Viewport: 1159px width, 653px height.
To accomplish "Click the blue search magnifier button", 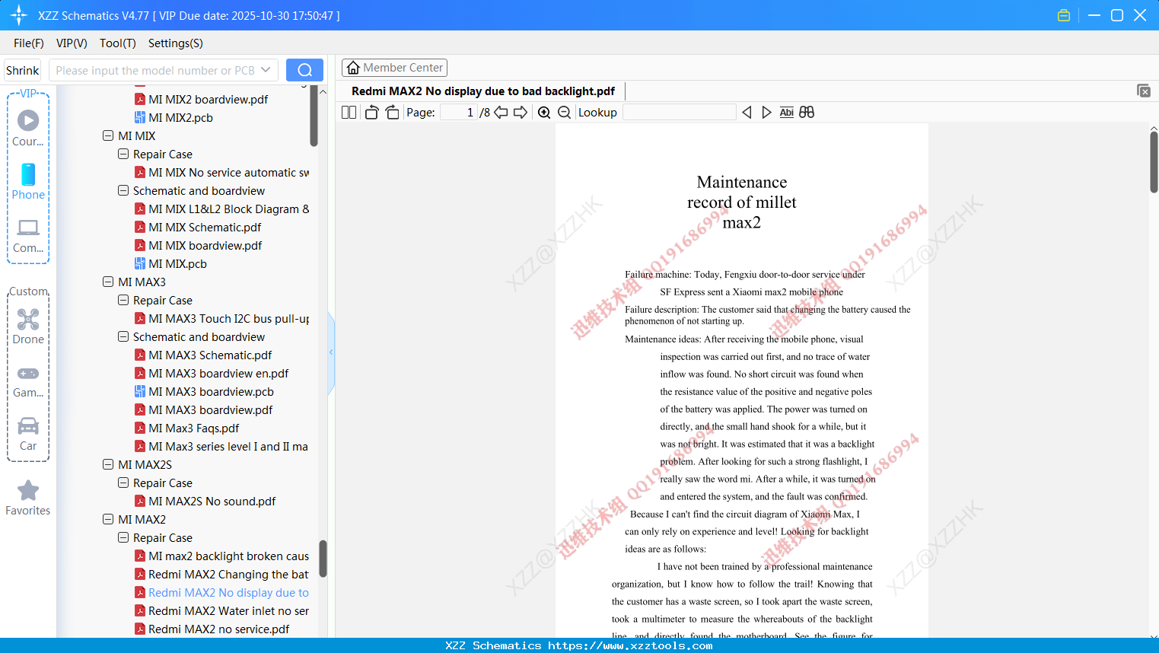I will click(304, 70).
